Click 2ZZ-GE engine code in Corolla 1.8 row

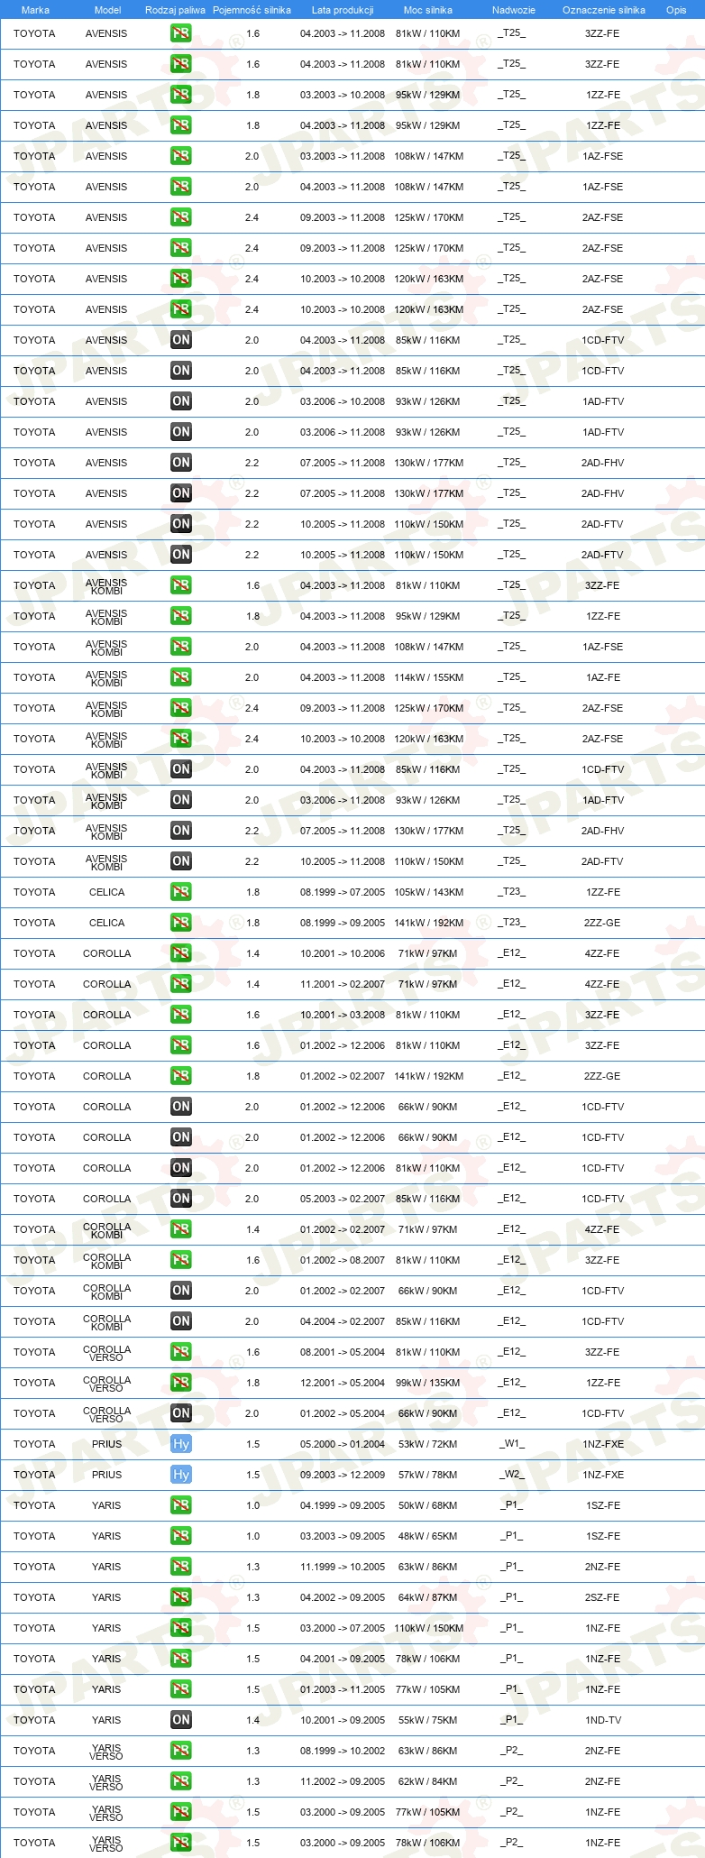tap(603, 1076)
